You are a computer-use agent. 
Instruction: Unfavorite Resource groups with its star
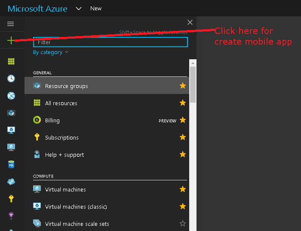tap(183, 86)
